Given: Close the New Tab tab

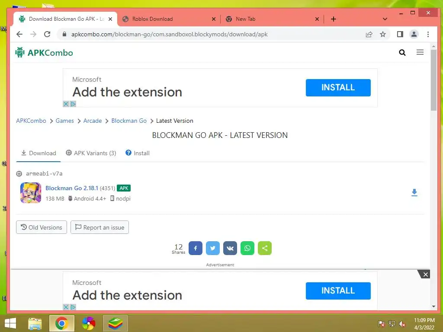Looking at the screenshot, I should pyautogui.click(x=317, y=19).
